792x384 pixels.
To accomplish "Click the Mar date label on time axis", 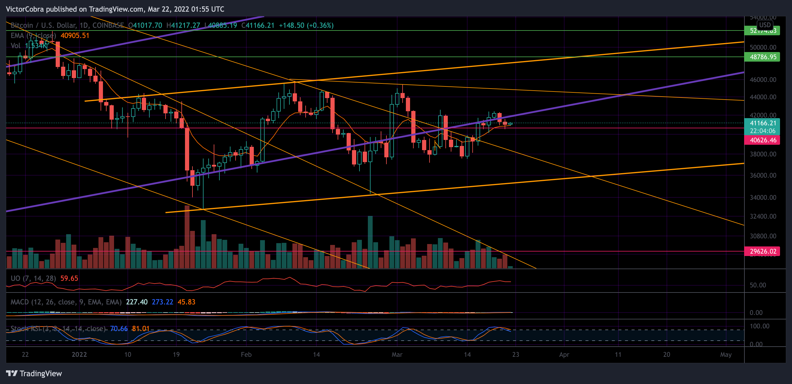I will click(x=397, y=354).
